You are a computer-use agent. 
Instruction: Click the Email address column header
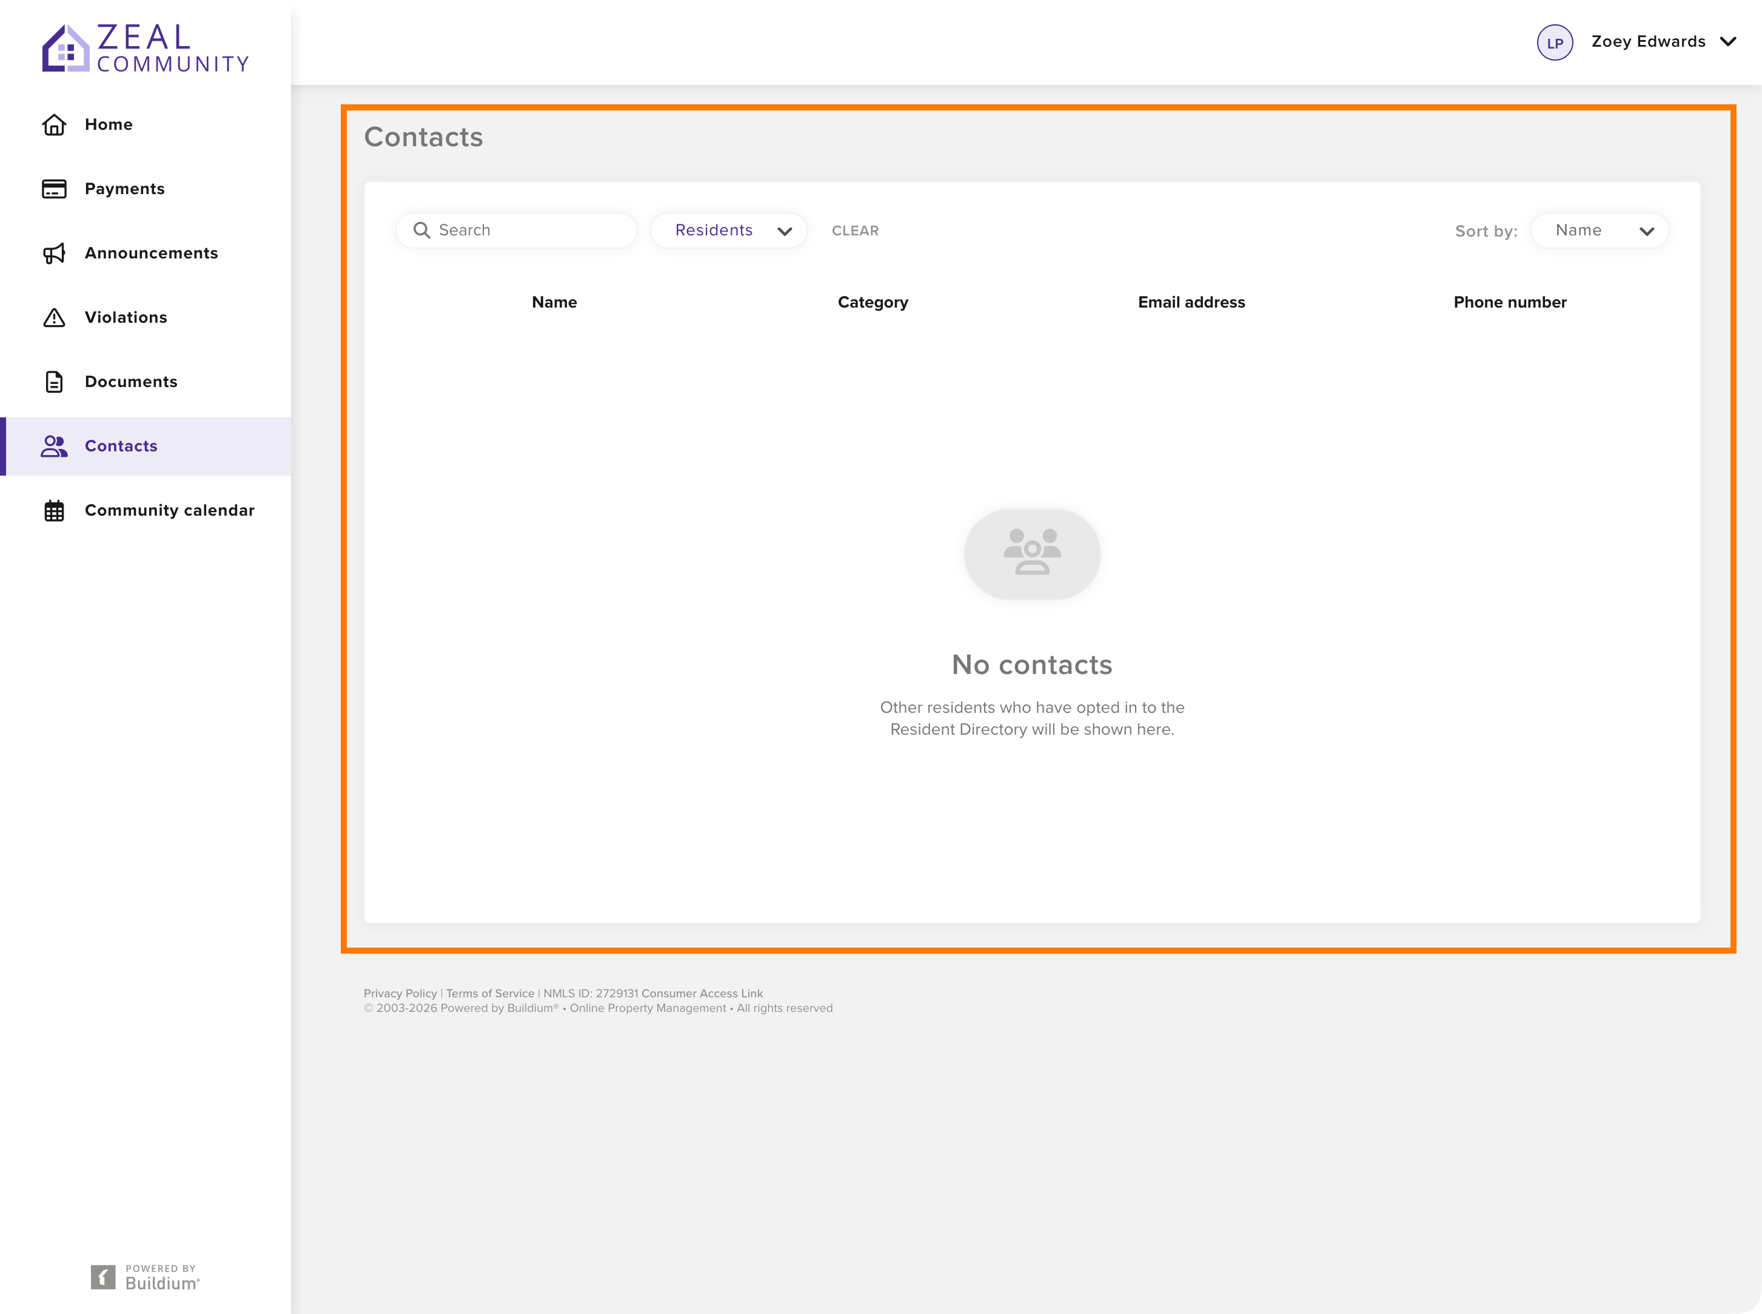click(1191, 302)
